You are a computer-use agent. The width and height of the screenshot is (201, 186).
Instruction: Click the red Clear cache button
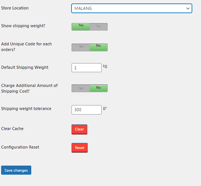click(79, 129)
